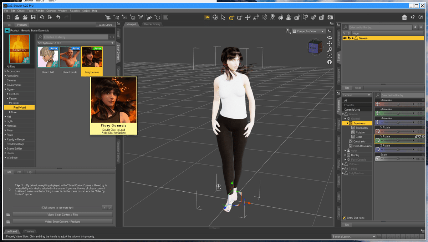
Task: Click the pan view control in viewport
Action: click(x=330, y=44)
